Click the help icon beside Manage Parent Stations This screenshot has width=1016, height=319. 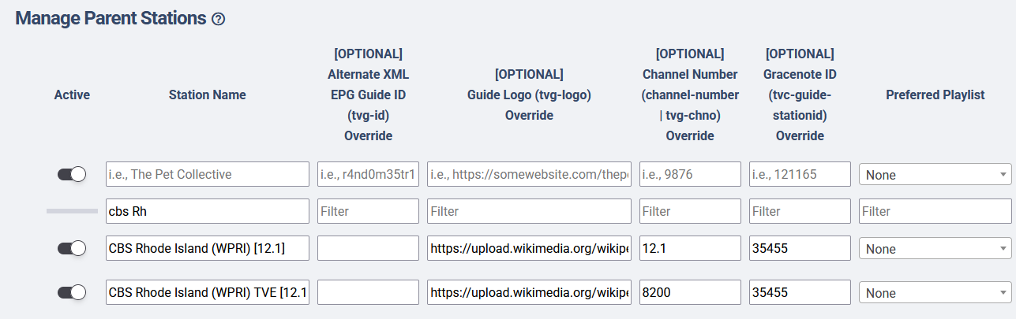coord(219,19)
